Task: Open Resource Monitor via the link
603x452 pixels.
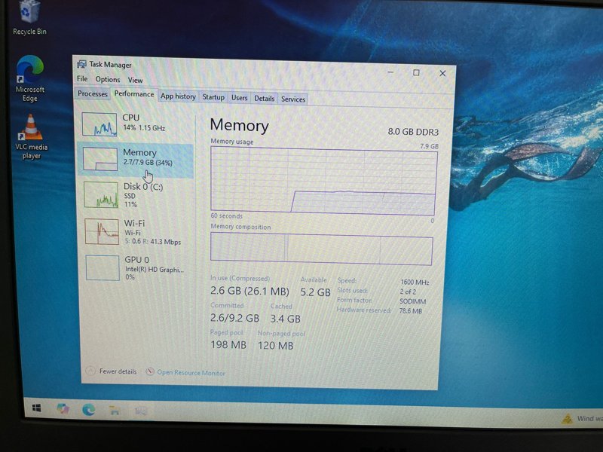Action: (x=190, y=372)
